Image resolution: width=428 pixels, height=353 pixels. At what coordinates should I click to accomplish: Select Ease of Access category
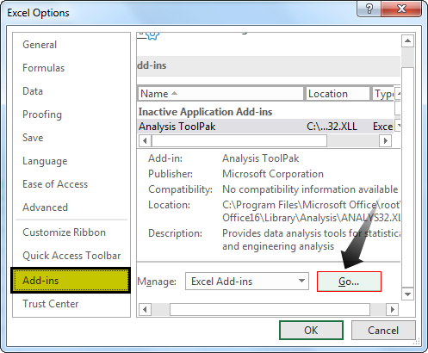pos(55,184)
